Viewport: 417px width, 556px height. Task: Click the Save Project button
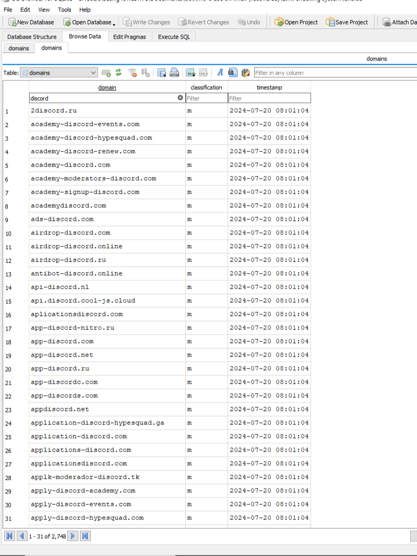click(347, 22)
